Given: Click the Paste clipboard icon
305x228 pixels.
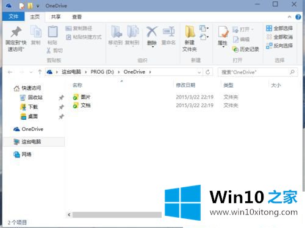Looking at the screenshot, I should (x=52, y=32).
